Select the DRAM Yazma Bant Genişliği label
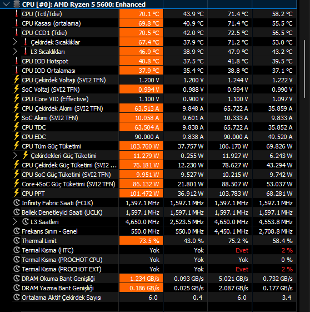This screenshot has width=310, height=312. pos(58,288)
